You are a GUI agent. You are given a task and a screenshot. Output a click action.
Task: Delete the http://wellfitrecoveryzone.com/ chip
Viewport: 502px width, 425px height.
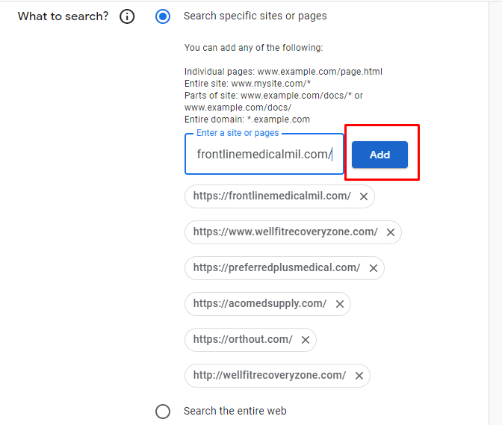coord(359,376)
